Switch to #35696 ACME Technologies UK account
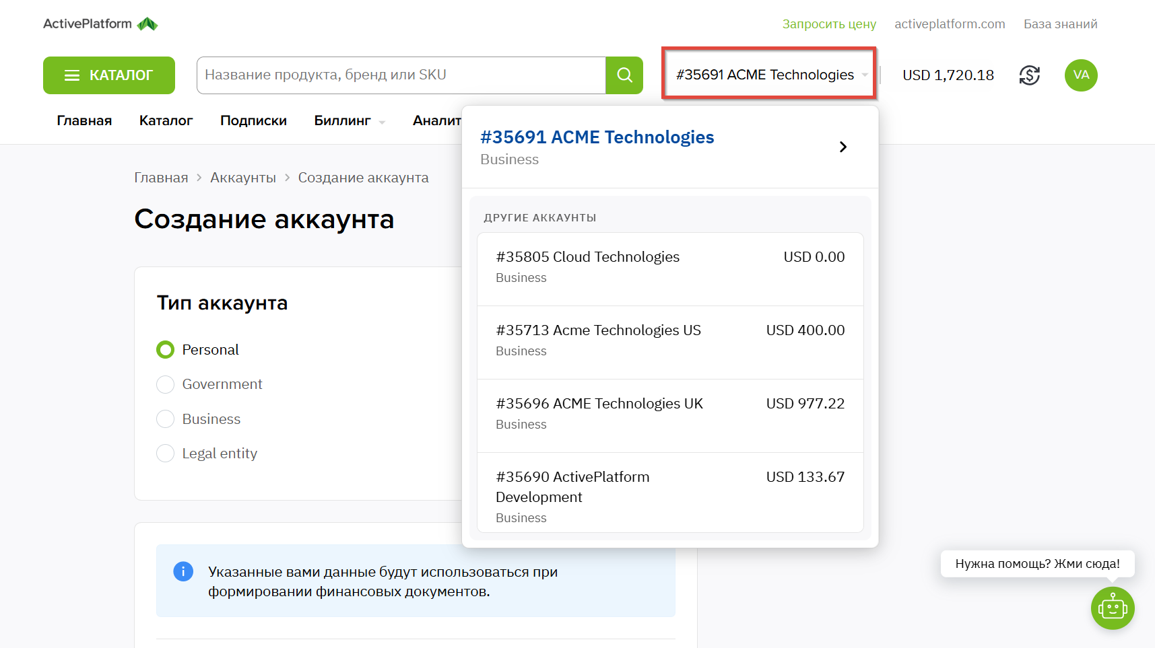1155x648 pixels. [x=670, y=416]
